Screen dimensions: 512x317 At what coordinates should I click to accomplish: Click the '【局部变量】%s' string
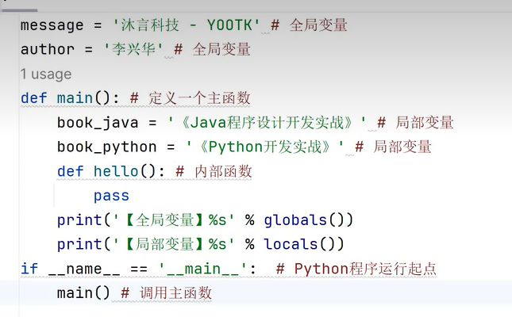tap(173, 244)
